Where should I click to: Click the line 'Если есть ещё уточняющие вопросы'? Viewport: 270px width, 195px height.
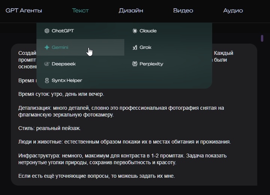(x=97, y=176)
